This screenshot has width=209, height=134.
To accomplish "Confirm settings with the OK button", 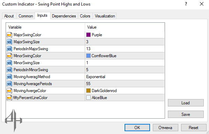I will click(x=137, y=128).
